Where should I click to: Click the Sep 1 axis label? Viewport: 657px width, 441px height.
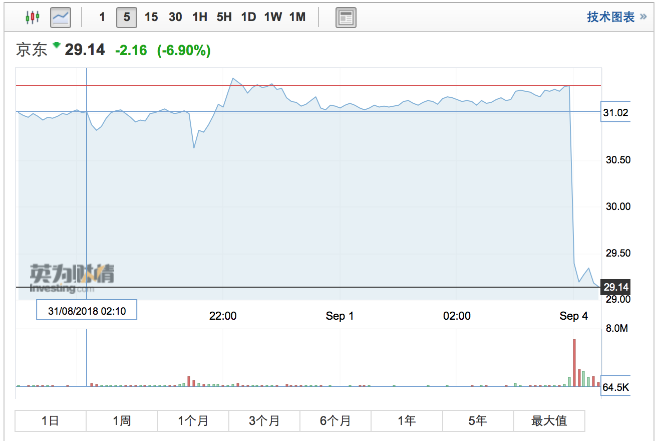(x=340, y=316)
